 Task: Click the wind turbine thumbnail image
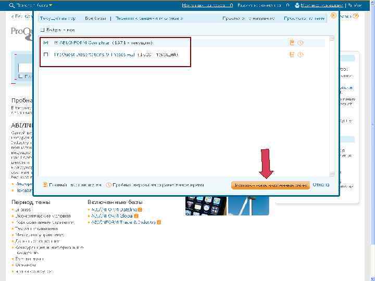pos(248,206)
